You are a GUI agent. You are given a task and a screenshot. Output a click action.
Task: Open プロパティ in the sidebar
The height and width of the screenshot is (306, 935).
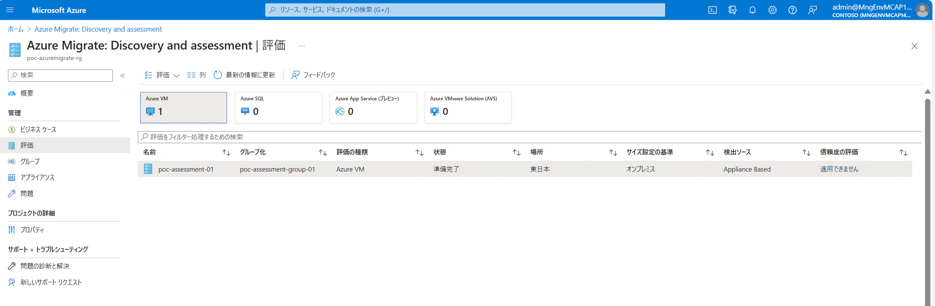point(32,230)
